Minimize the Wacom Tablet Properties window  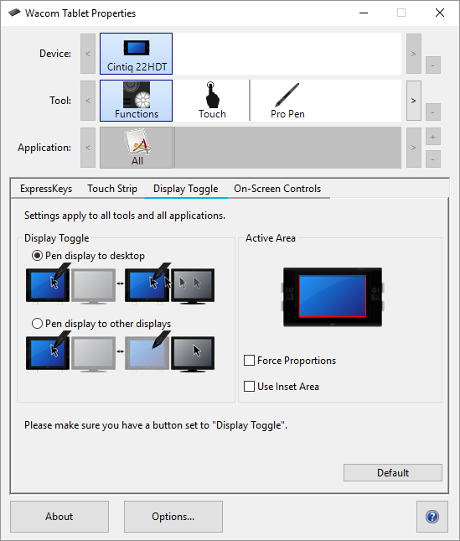point(364,13)
